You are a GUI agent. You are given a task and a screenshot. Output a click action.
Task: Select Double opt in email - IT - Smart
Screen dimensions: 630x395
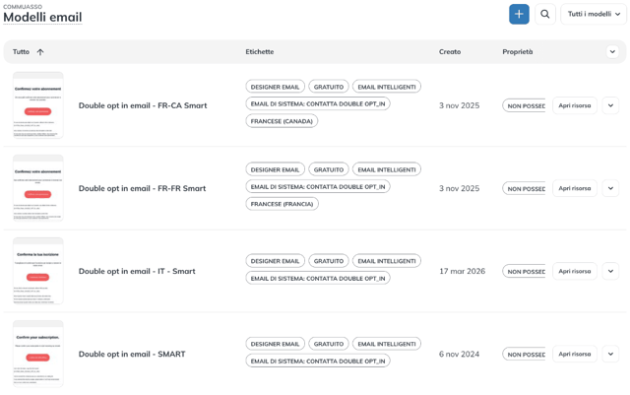(x=137, y=272)
